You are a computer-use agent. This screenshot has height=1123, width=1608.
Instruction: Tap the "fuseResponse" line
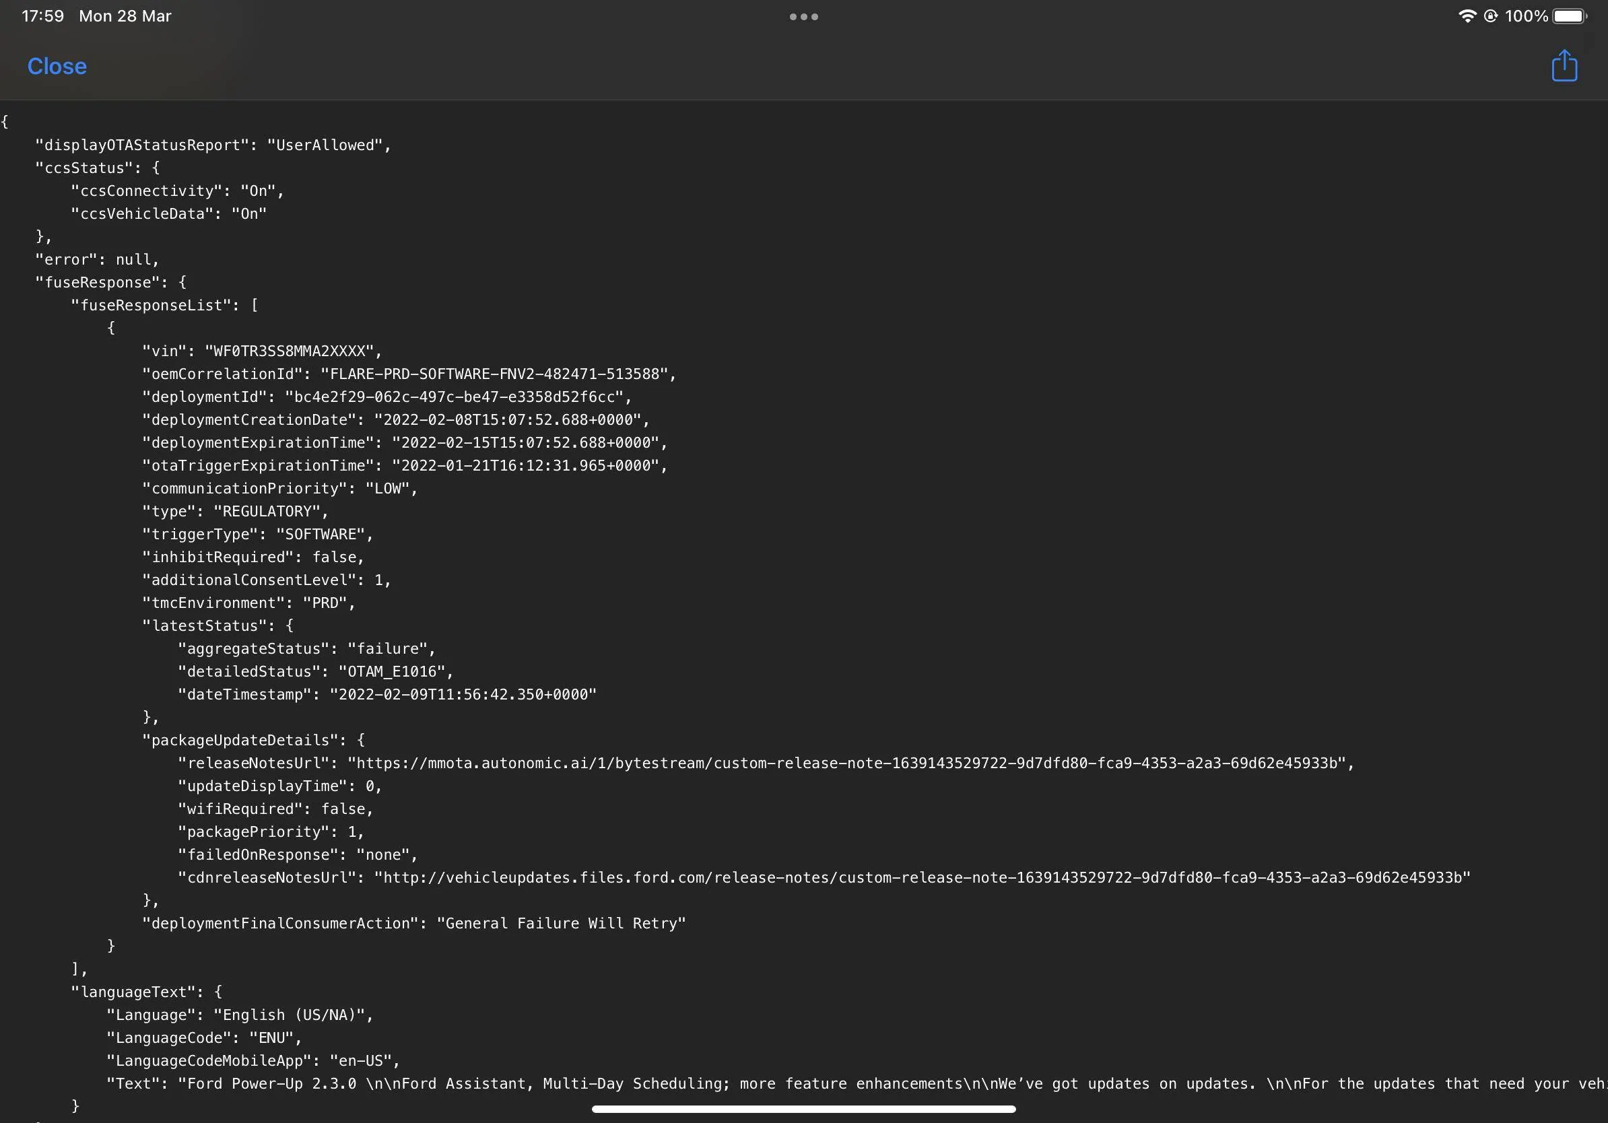coord(110,282)
